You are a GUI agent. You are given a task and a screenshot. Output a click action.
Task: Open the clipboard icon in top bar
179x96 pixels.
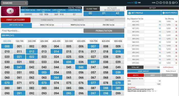coord(170,3)
